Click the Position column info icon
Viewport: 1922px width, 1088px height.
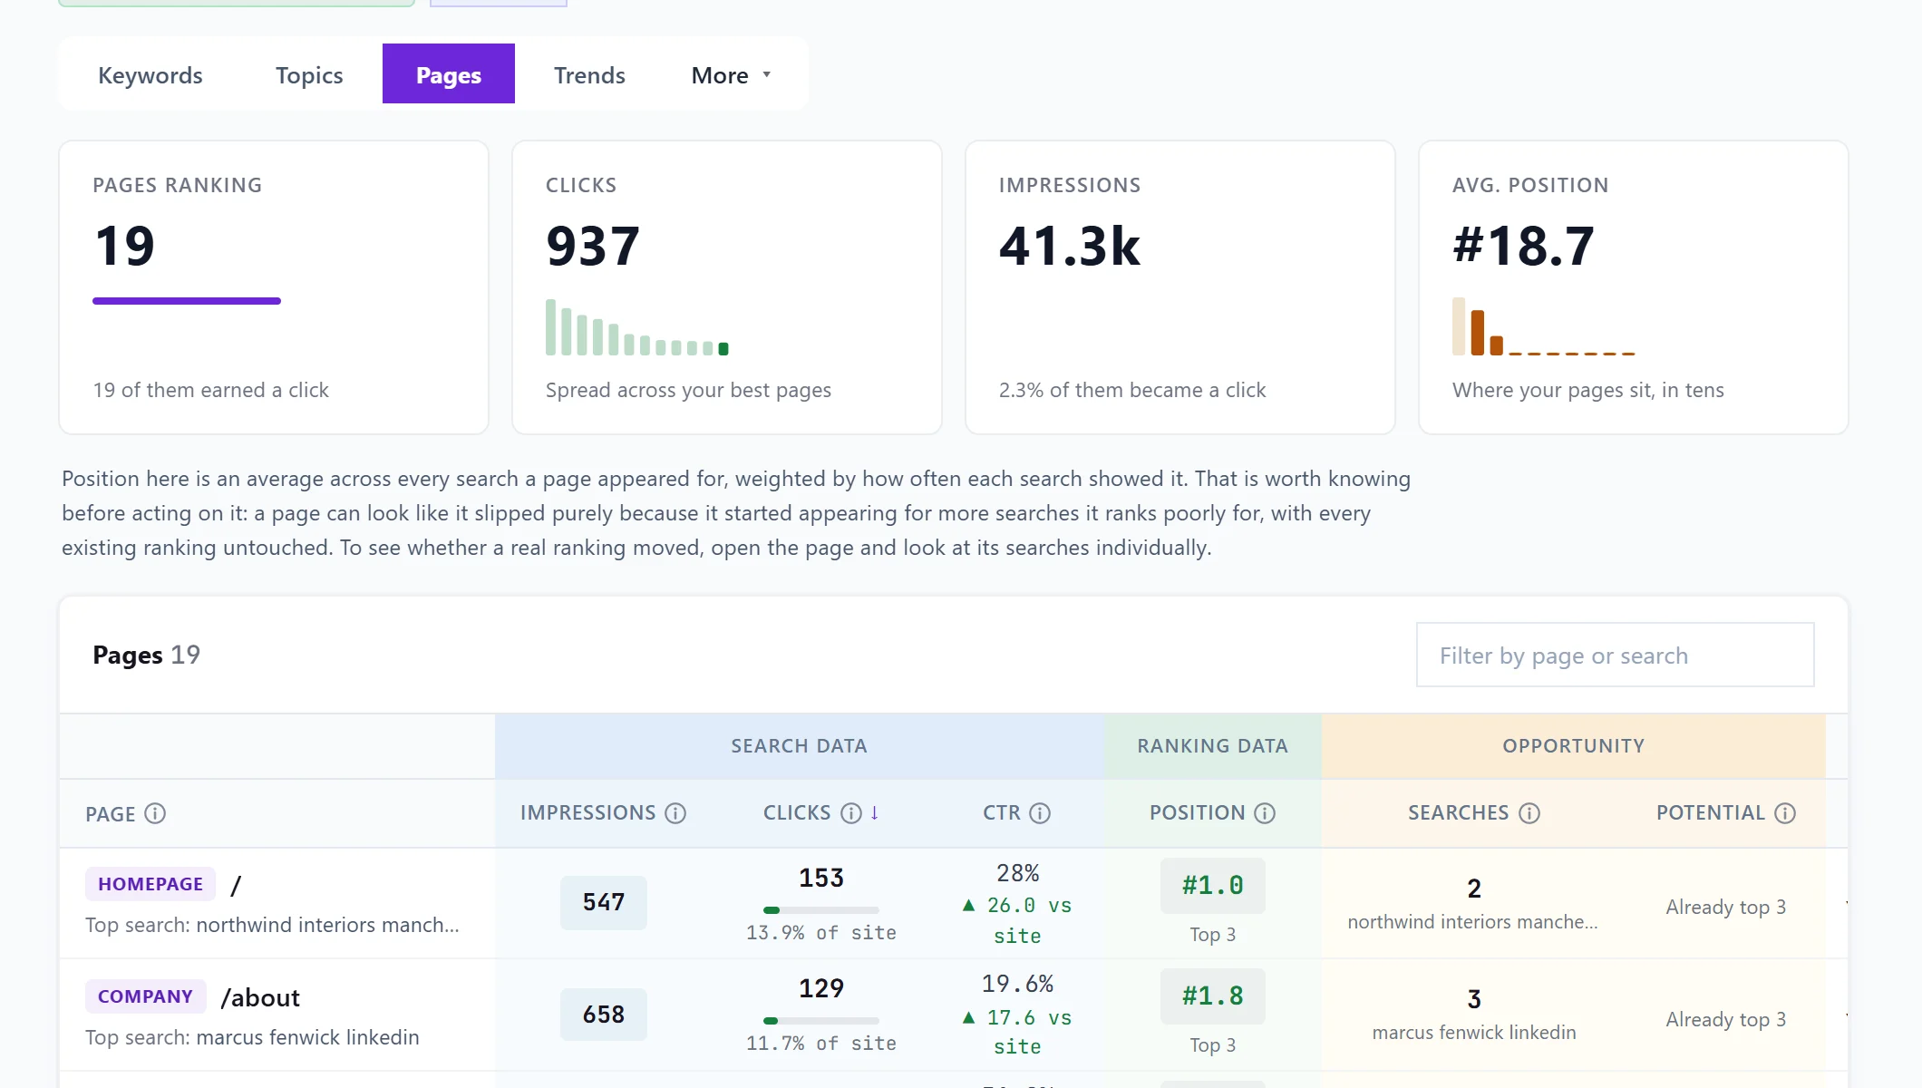pyautogui.click(x=1265, y=813)
